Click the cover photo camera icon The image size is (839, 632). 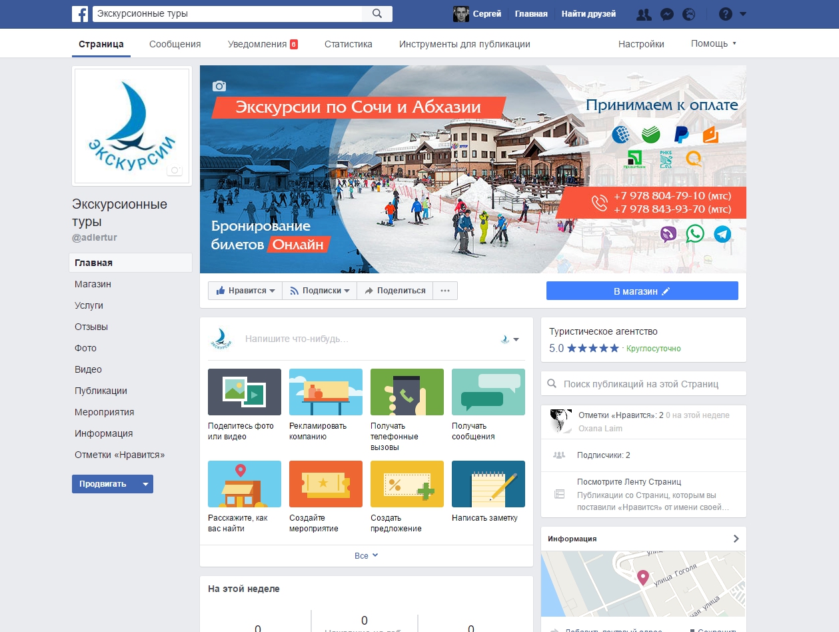pos(219,86)
